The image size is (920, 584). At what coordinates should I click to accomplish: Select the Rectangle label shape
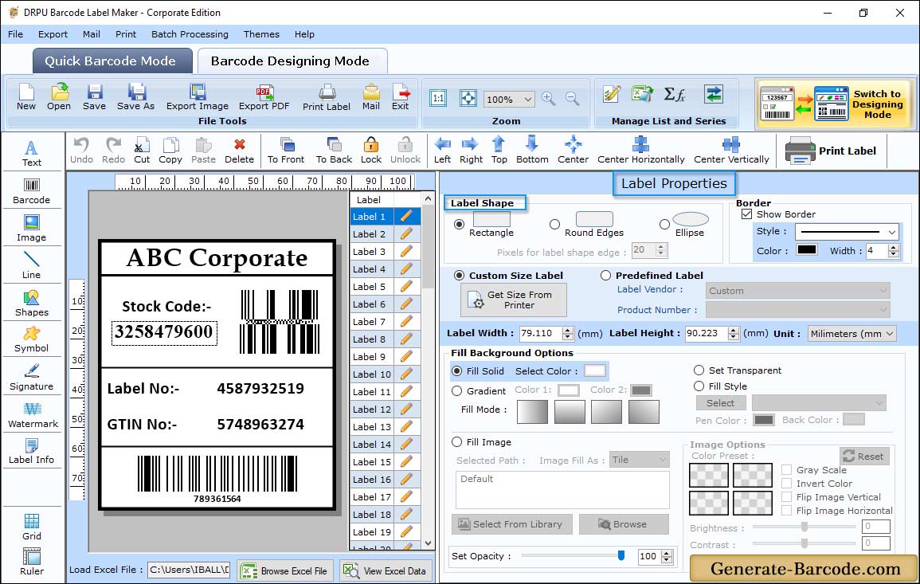(x=460, y=224)
